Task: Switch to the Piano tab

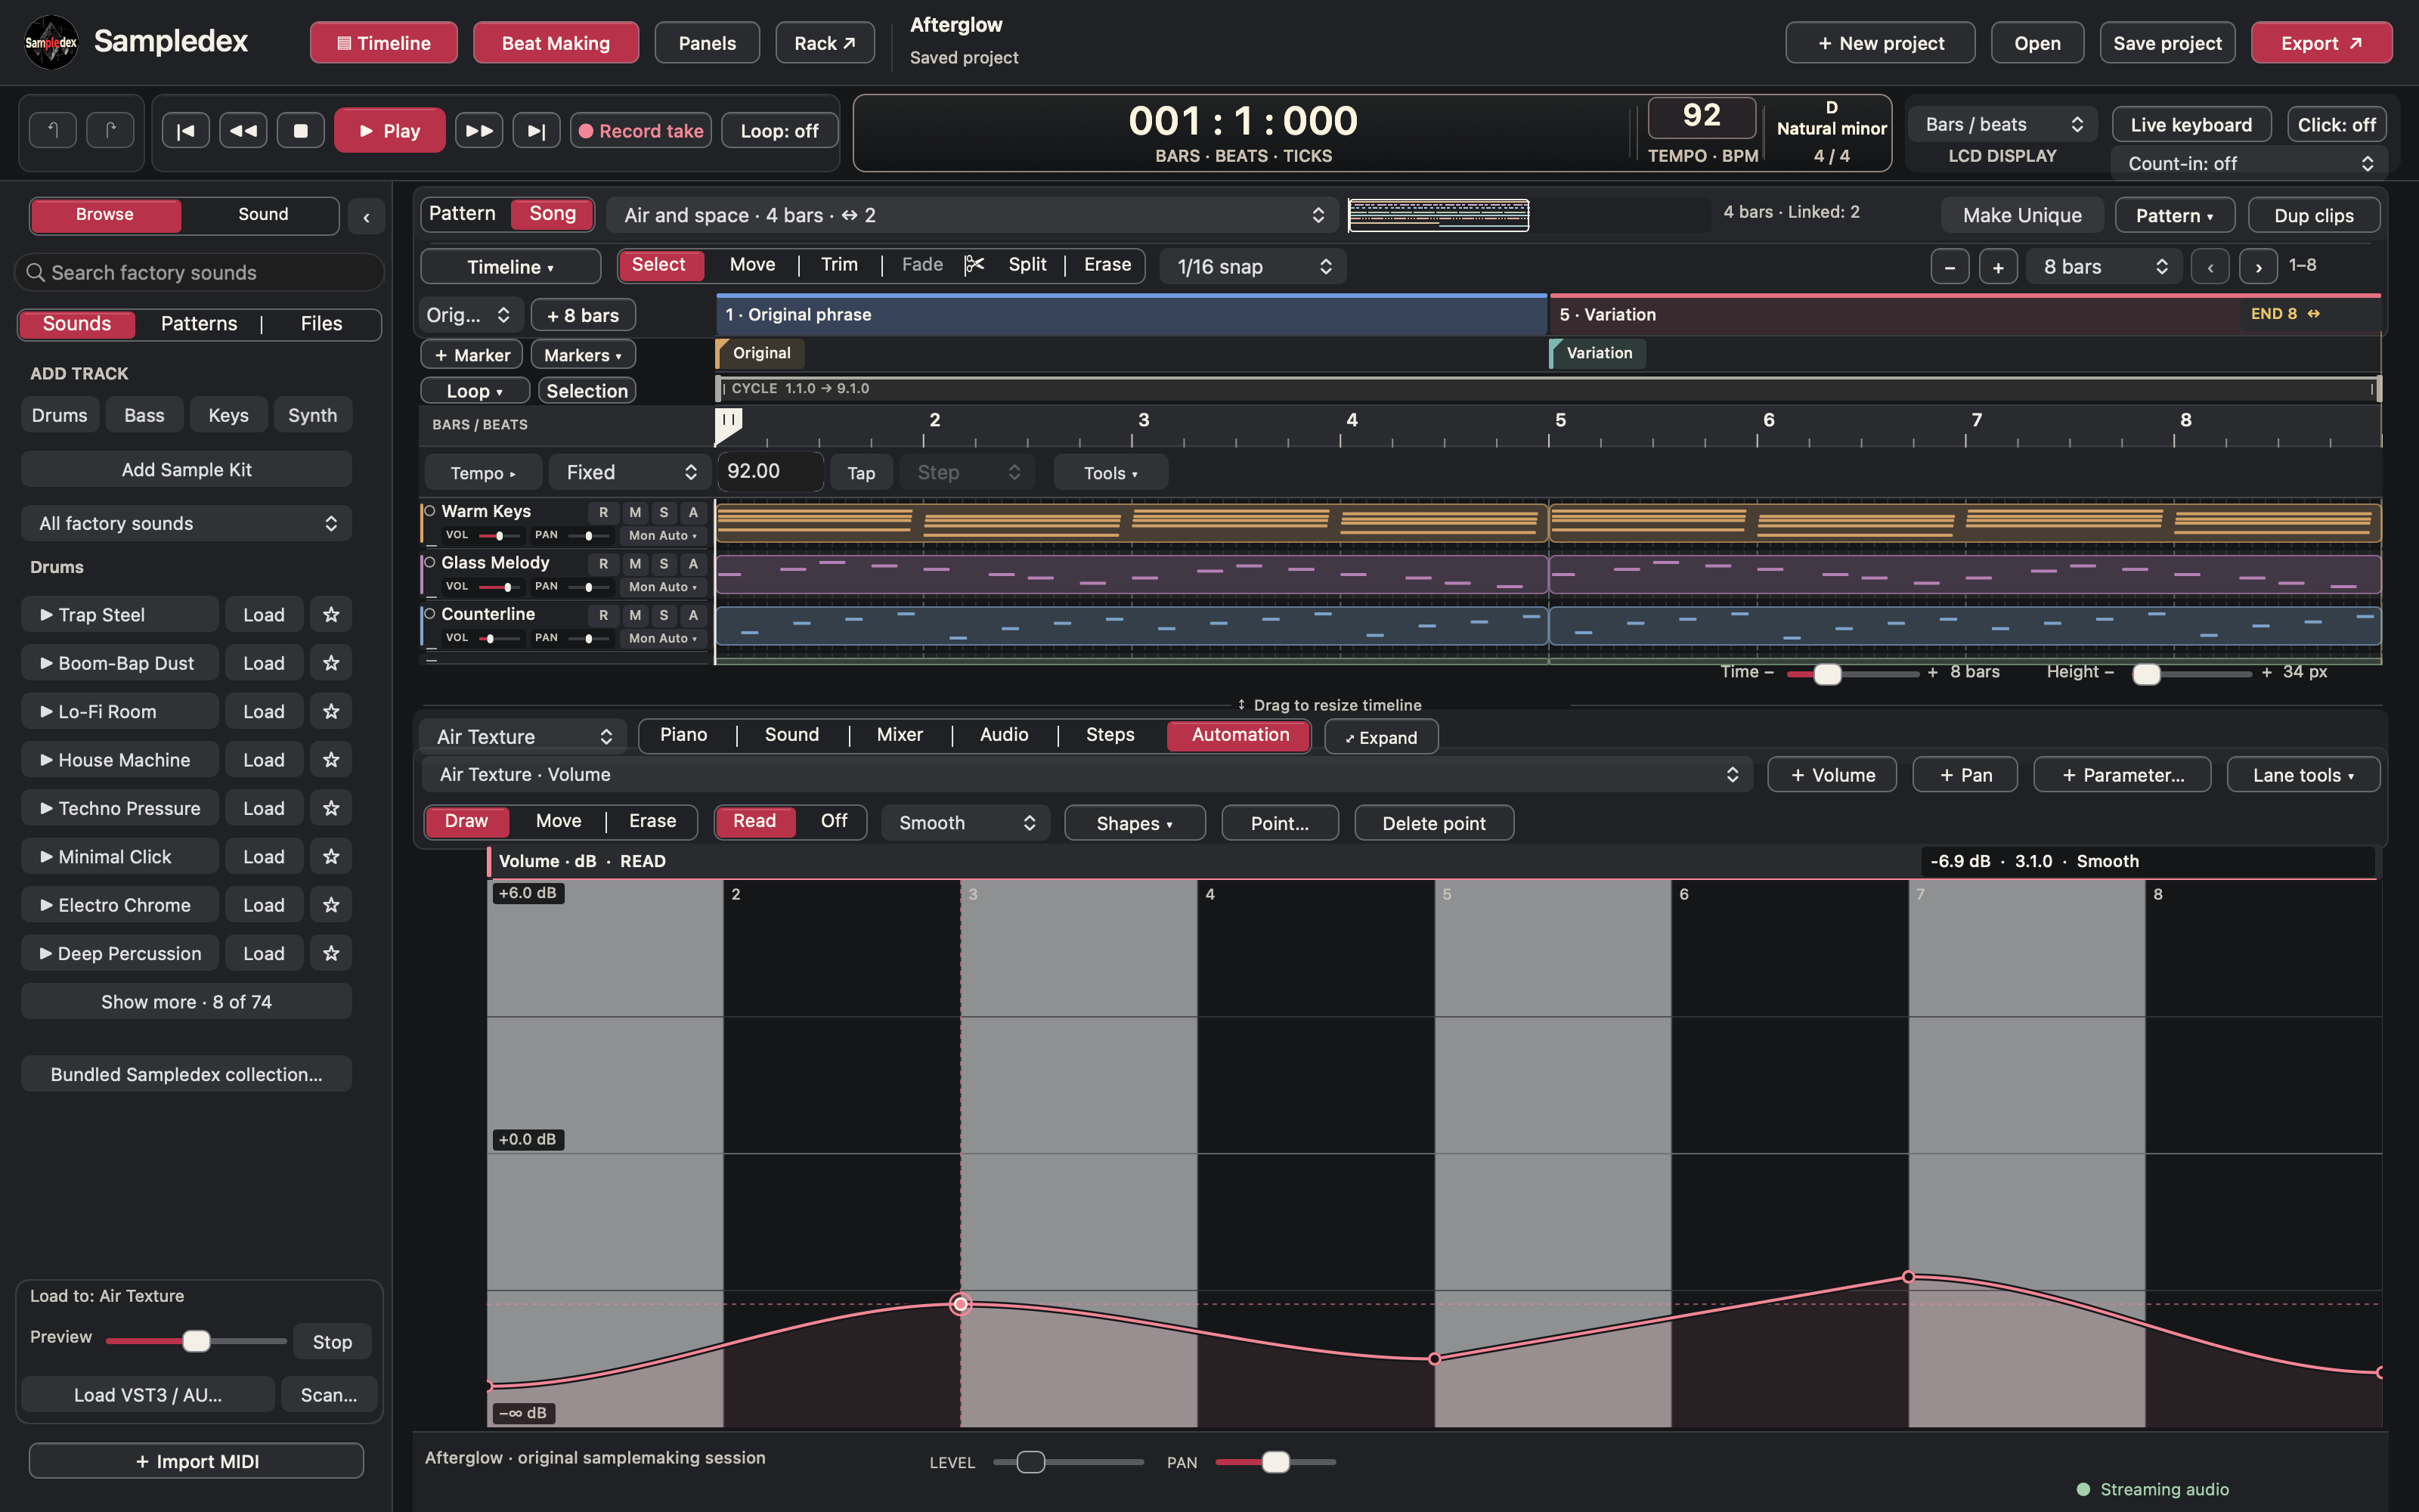Action: [683, 735]
